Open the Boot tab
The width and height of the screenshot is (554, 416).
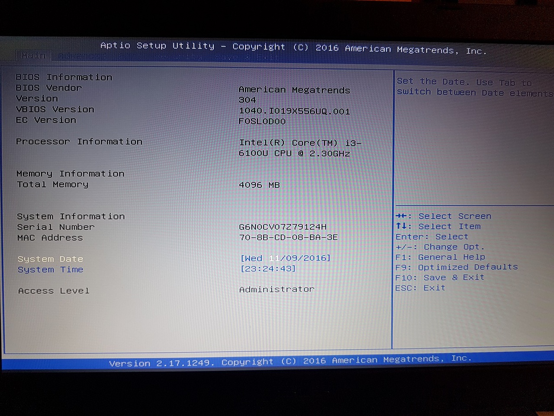coord(129,56)
